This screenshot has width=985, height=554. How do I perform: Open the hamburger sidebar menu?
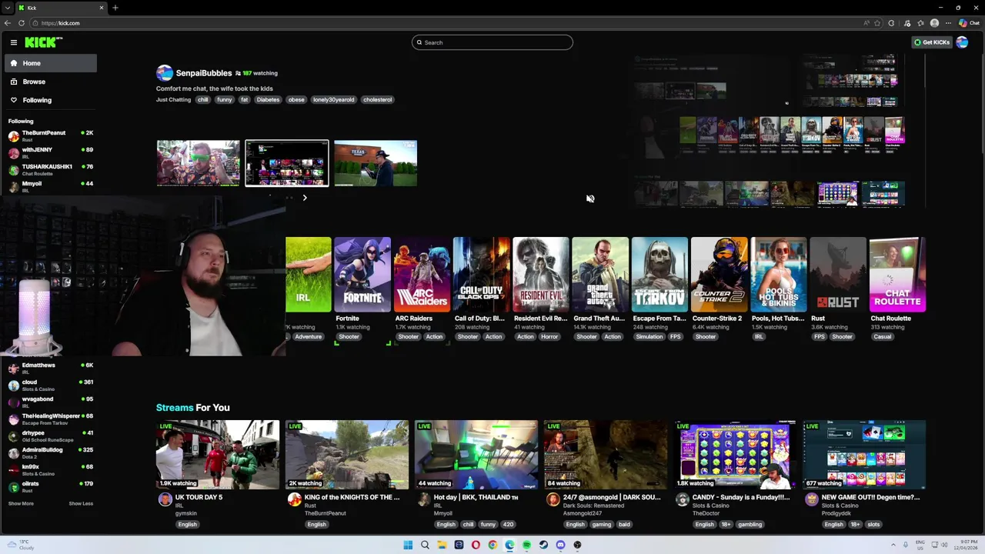[x=14, y=42]
